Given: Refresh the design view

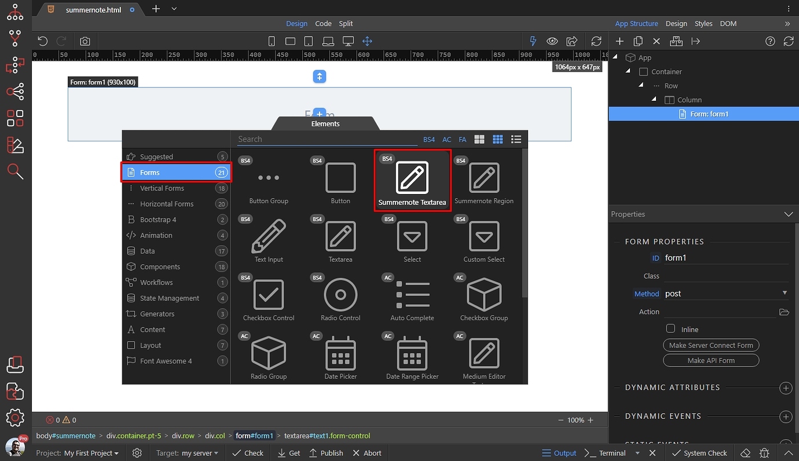Looking at the screenshot, I should click(596, 41).
